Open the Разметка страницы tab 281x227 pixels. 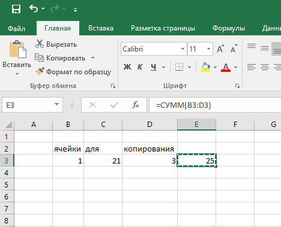pyautogui.click(x=163, y=28)
